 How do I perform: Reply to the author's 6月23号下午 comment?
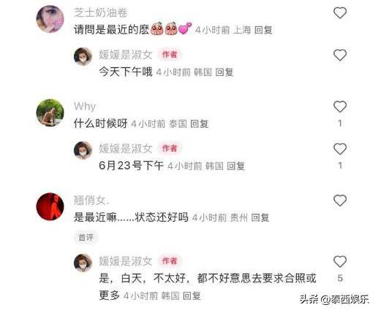236,166
